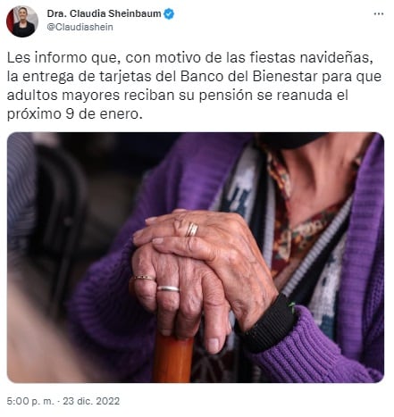Click the silver ring on the lower hand
The width and height of the screenshot is (394, 417).
point(168,288)
